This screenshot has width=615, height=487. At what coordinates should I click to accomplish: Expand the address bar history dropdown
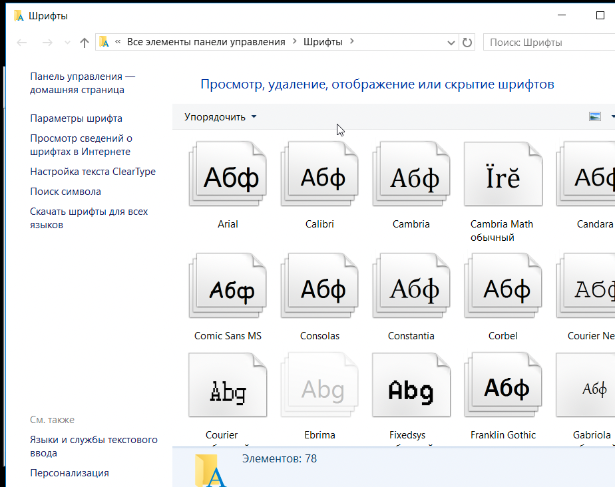(x=451, y=43)
